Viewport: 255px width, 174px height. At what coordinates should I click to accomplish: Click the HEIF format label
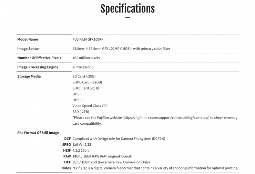[x=67, y=151]
